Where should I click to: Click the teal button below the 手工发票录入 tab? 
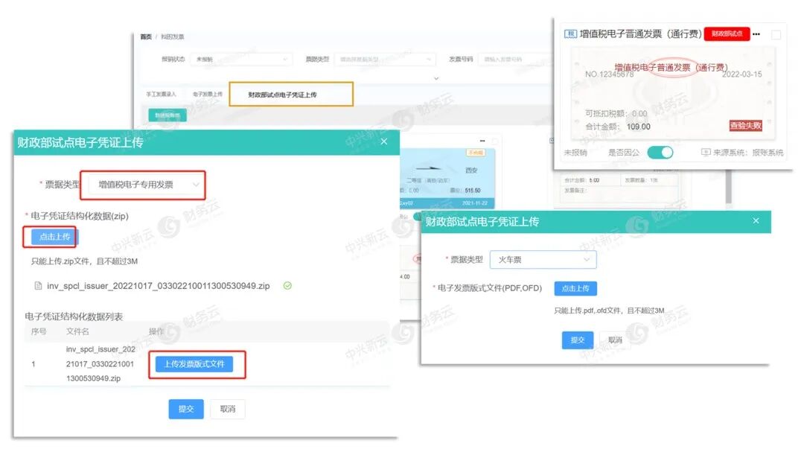(167, 115)
